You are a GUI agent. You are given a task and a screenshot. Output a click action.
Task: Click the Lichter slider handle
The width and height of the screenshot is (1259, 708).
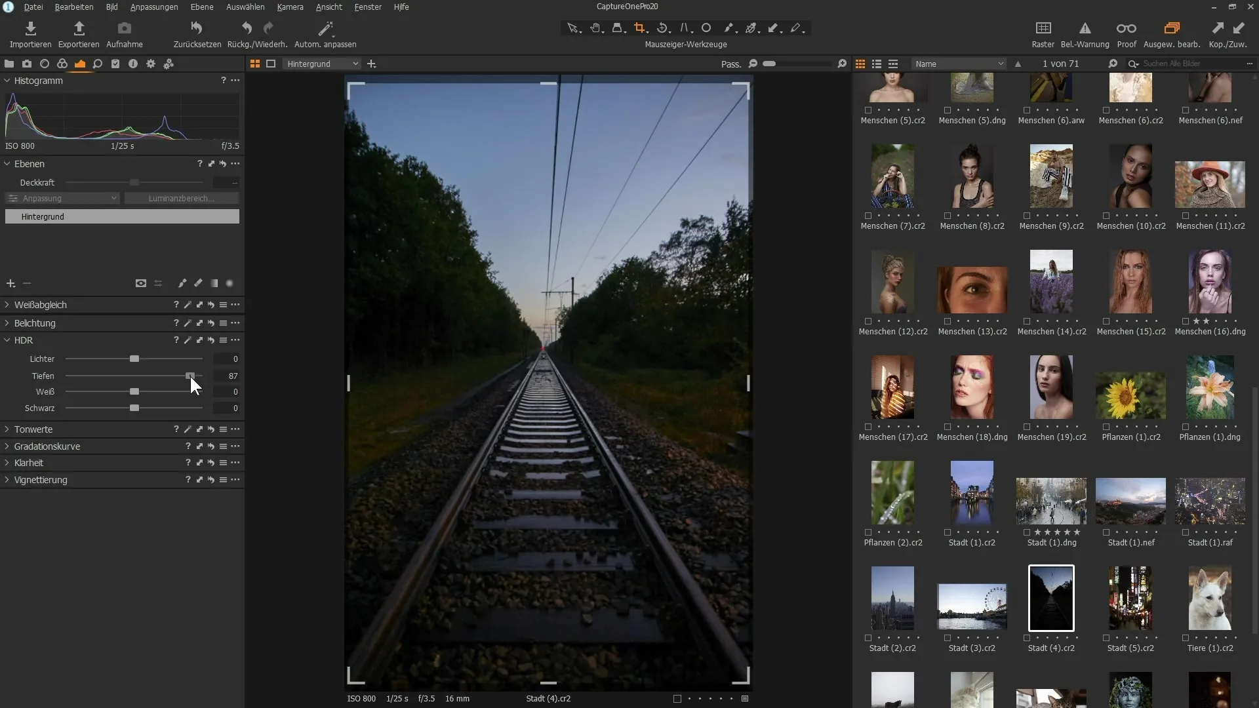tap(134, 359)
